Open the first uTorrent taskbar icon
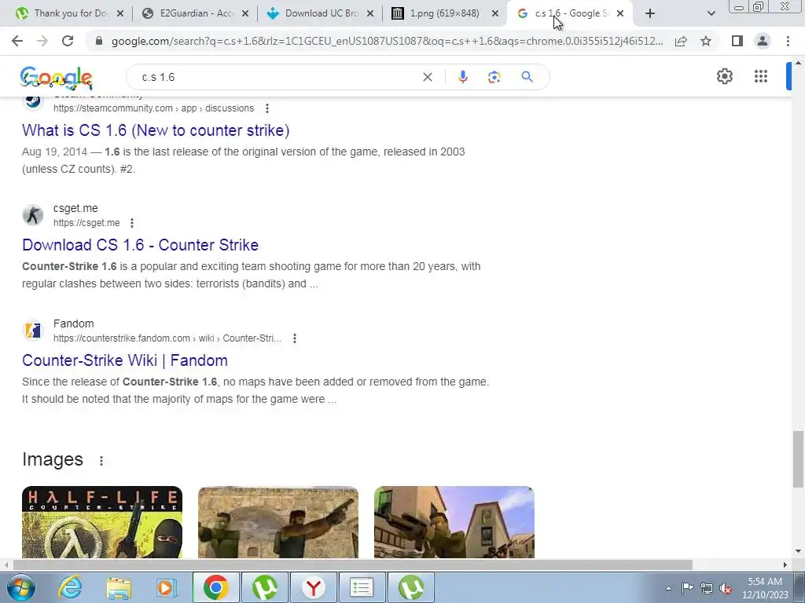This screenshot has height=603, width=805. 265,587
